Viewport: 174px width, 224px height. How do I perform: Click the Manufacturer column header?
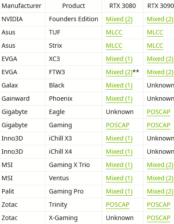[x=22, y=6]
